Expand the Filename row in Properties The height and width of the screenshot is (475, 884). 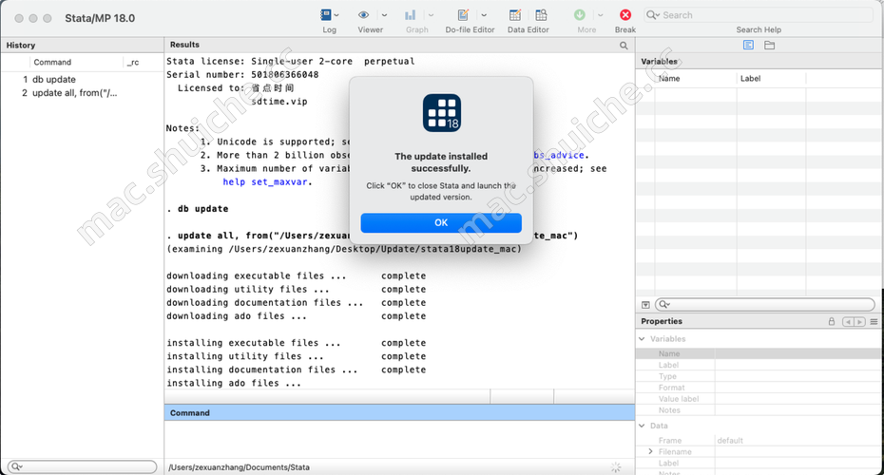pos(650,452)
